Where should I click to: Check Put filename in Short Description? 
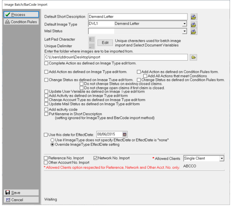point(46,114)
